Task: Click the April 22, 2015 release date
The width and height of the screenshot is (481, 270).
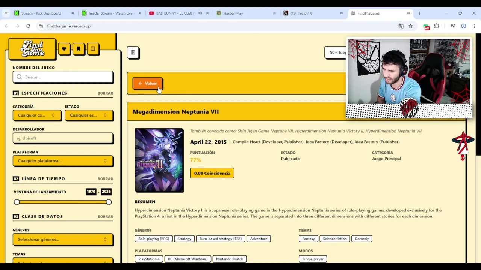Action: click(208, 142)
